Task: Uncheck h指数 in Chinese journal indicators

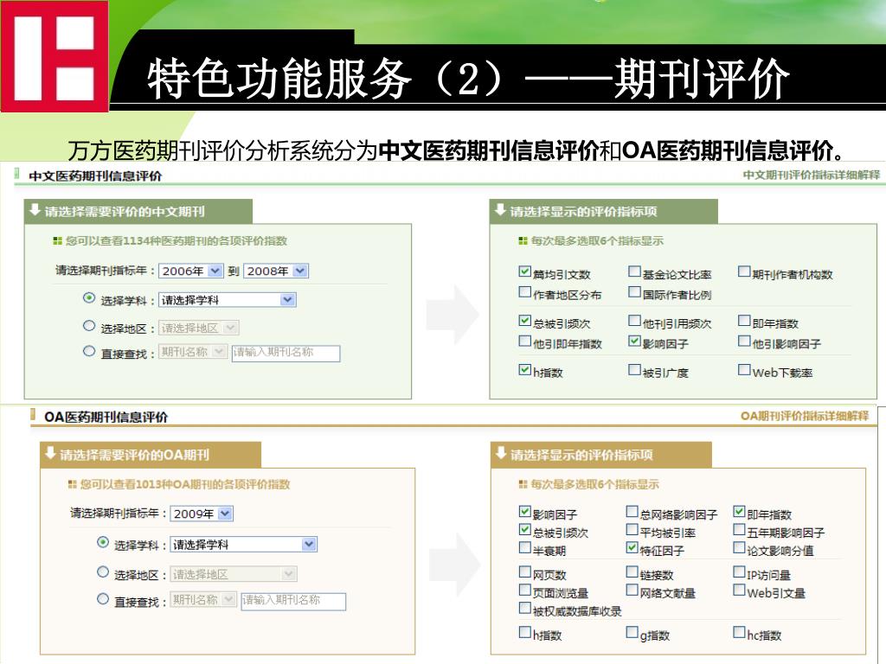Action: pyautogui.click(x=524, y=370)
